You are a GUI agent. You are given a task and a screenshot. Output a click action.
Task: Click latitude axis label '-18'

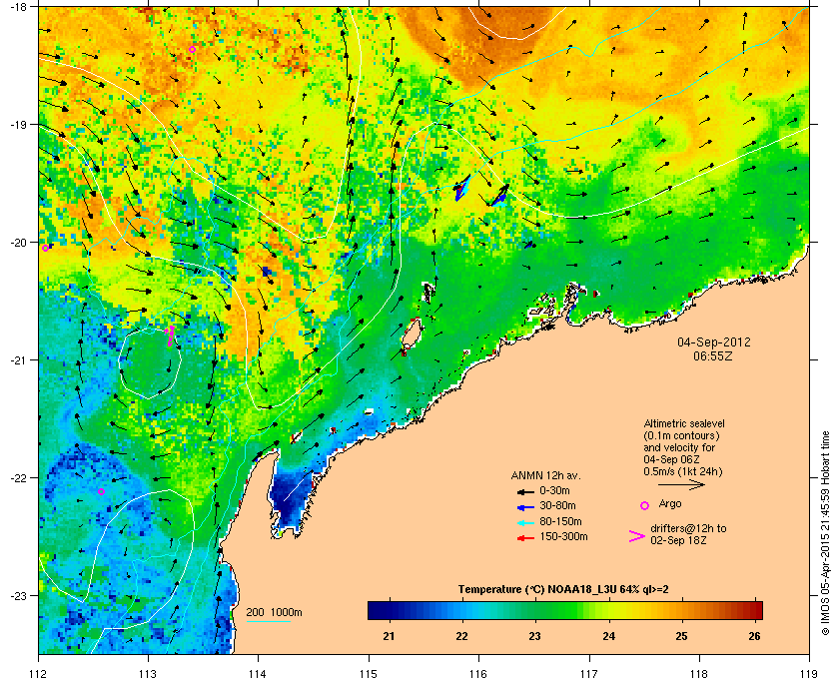pos(19,7)
